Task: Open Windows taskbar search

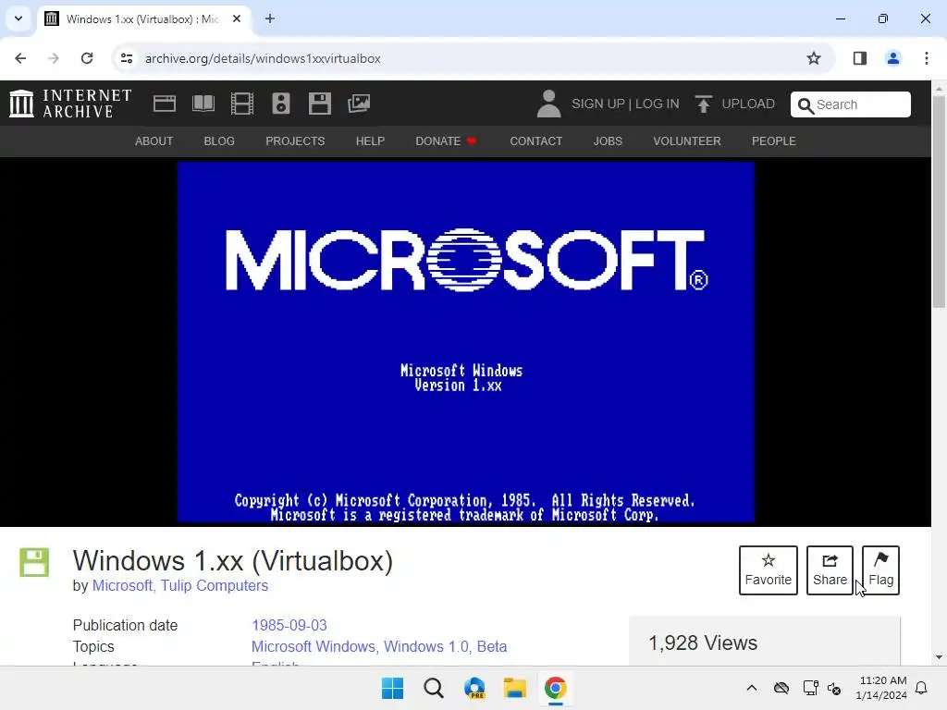Action: tap(434, 688)
